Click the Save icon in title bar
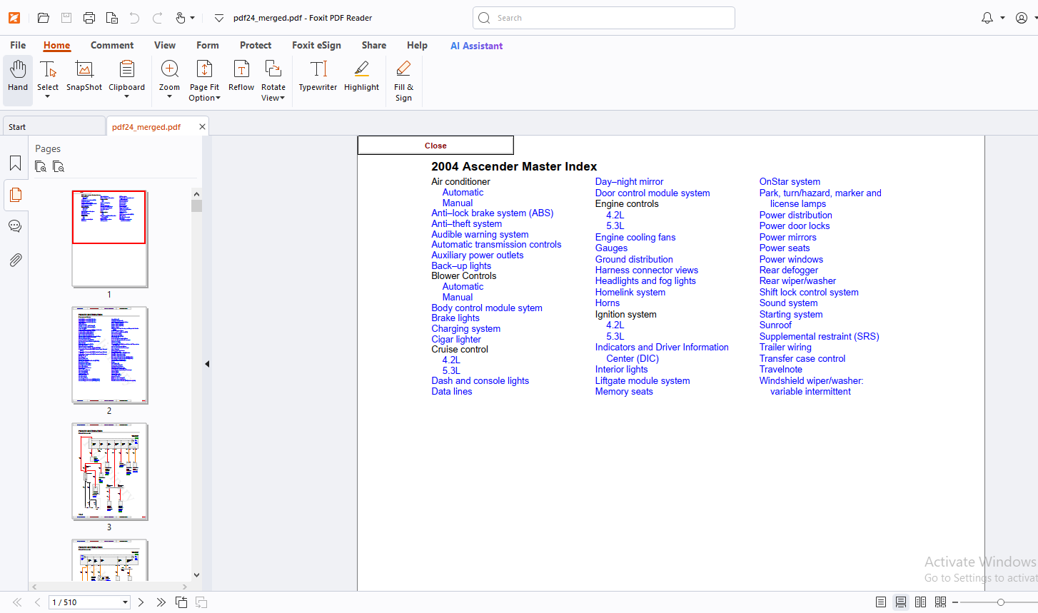This screenshot has height=613, width=1038. (x=66, y=18)
